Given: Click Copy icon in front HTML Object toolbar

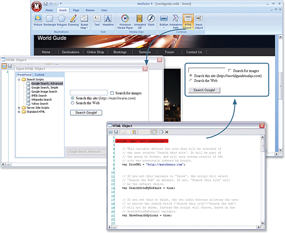Looking at the screenshot, I should coord(129,132).
